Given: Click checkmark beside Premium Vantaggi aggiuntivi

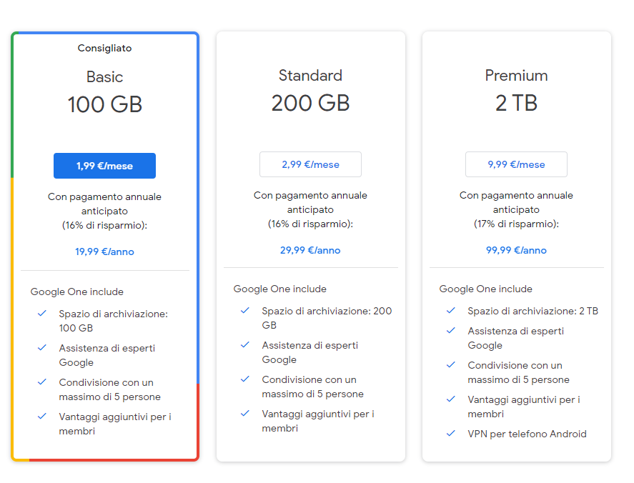Looking at the screenshot, I should point(451,399).
